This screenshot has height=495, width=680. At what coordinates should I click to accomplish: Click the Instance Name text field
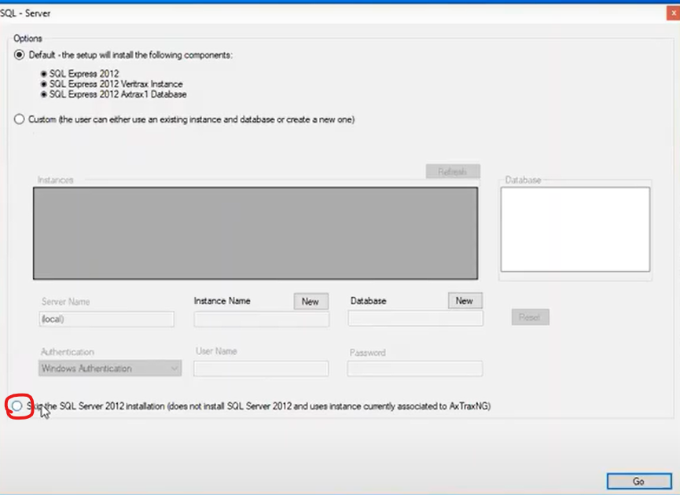(x=262, y=320)
